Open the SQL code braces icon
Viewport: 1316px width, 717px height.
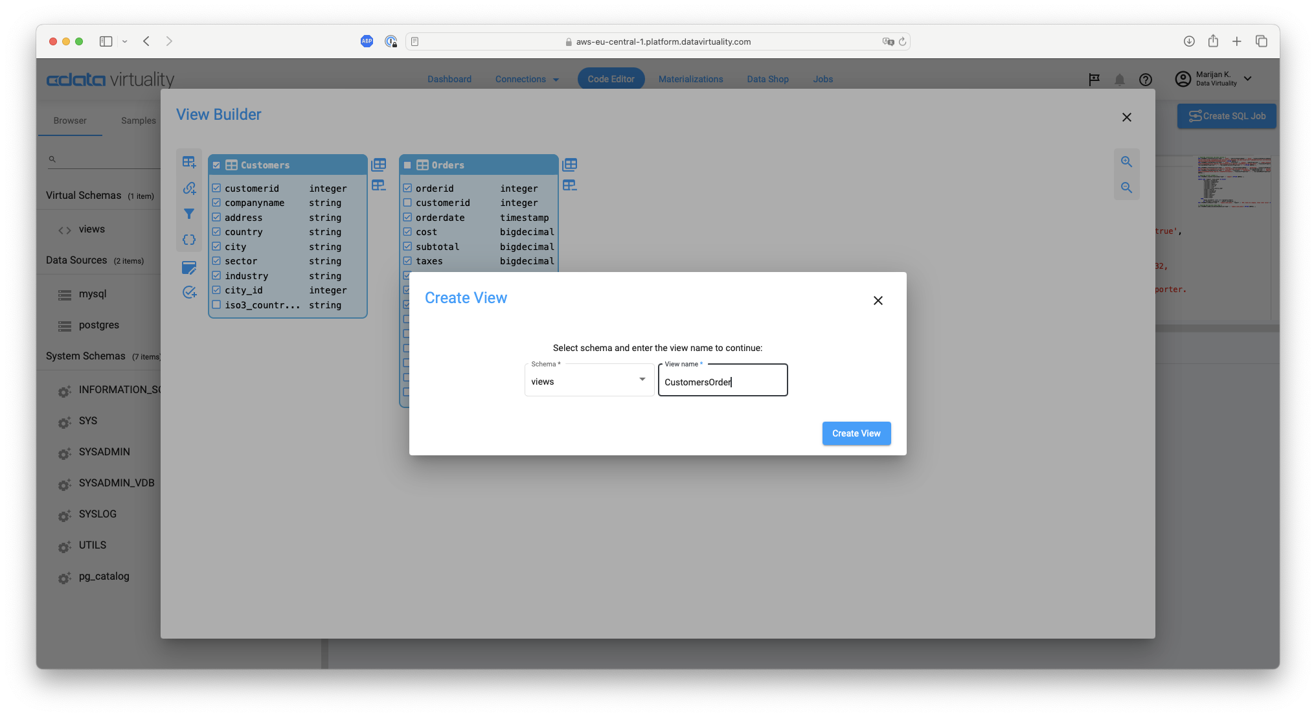pos(189,240)
